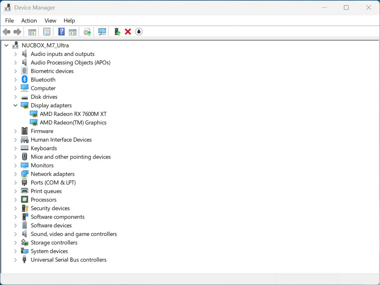Click the Disable device down-arrow icon
Screen dimensions: 380x285
coord(139,32)
